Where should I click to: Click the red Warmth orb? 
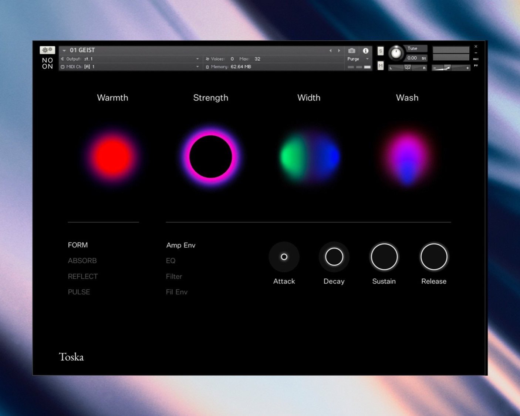pos(112,156)
